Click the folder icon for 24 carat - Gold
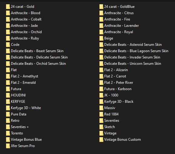Image resolution: width=175 pixels, height=154 pixels. [8, 7]
